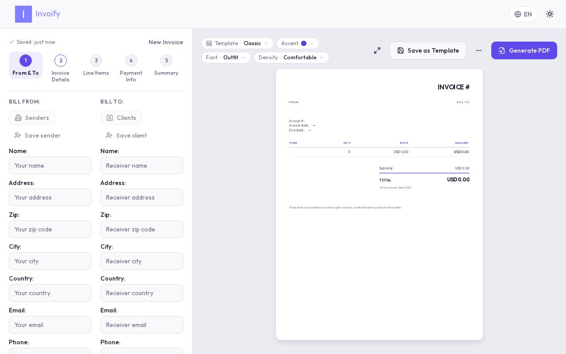Open the Template Classic dropdown
This screenshot has width=566, height=354.
click(237, 43)
